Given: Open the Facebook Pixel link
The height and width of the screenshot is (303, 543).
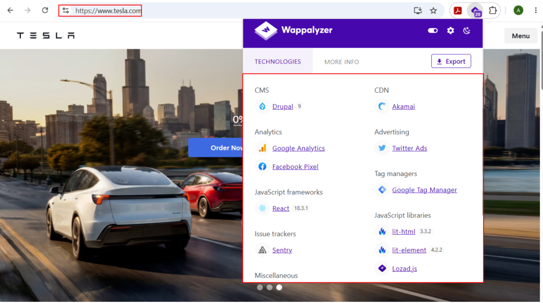Looking at the screenshot, I should click(295, 167).
